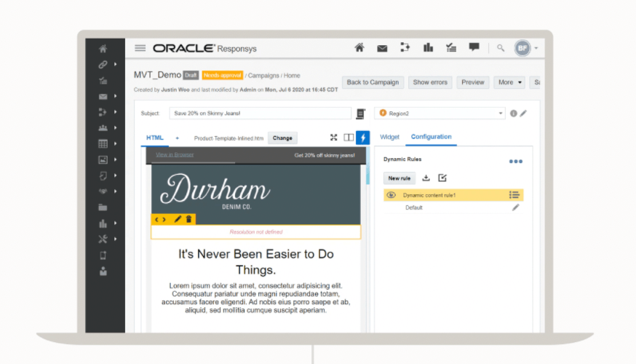Click the code brackets icon on region toolbar

coord(160,220)
